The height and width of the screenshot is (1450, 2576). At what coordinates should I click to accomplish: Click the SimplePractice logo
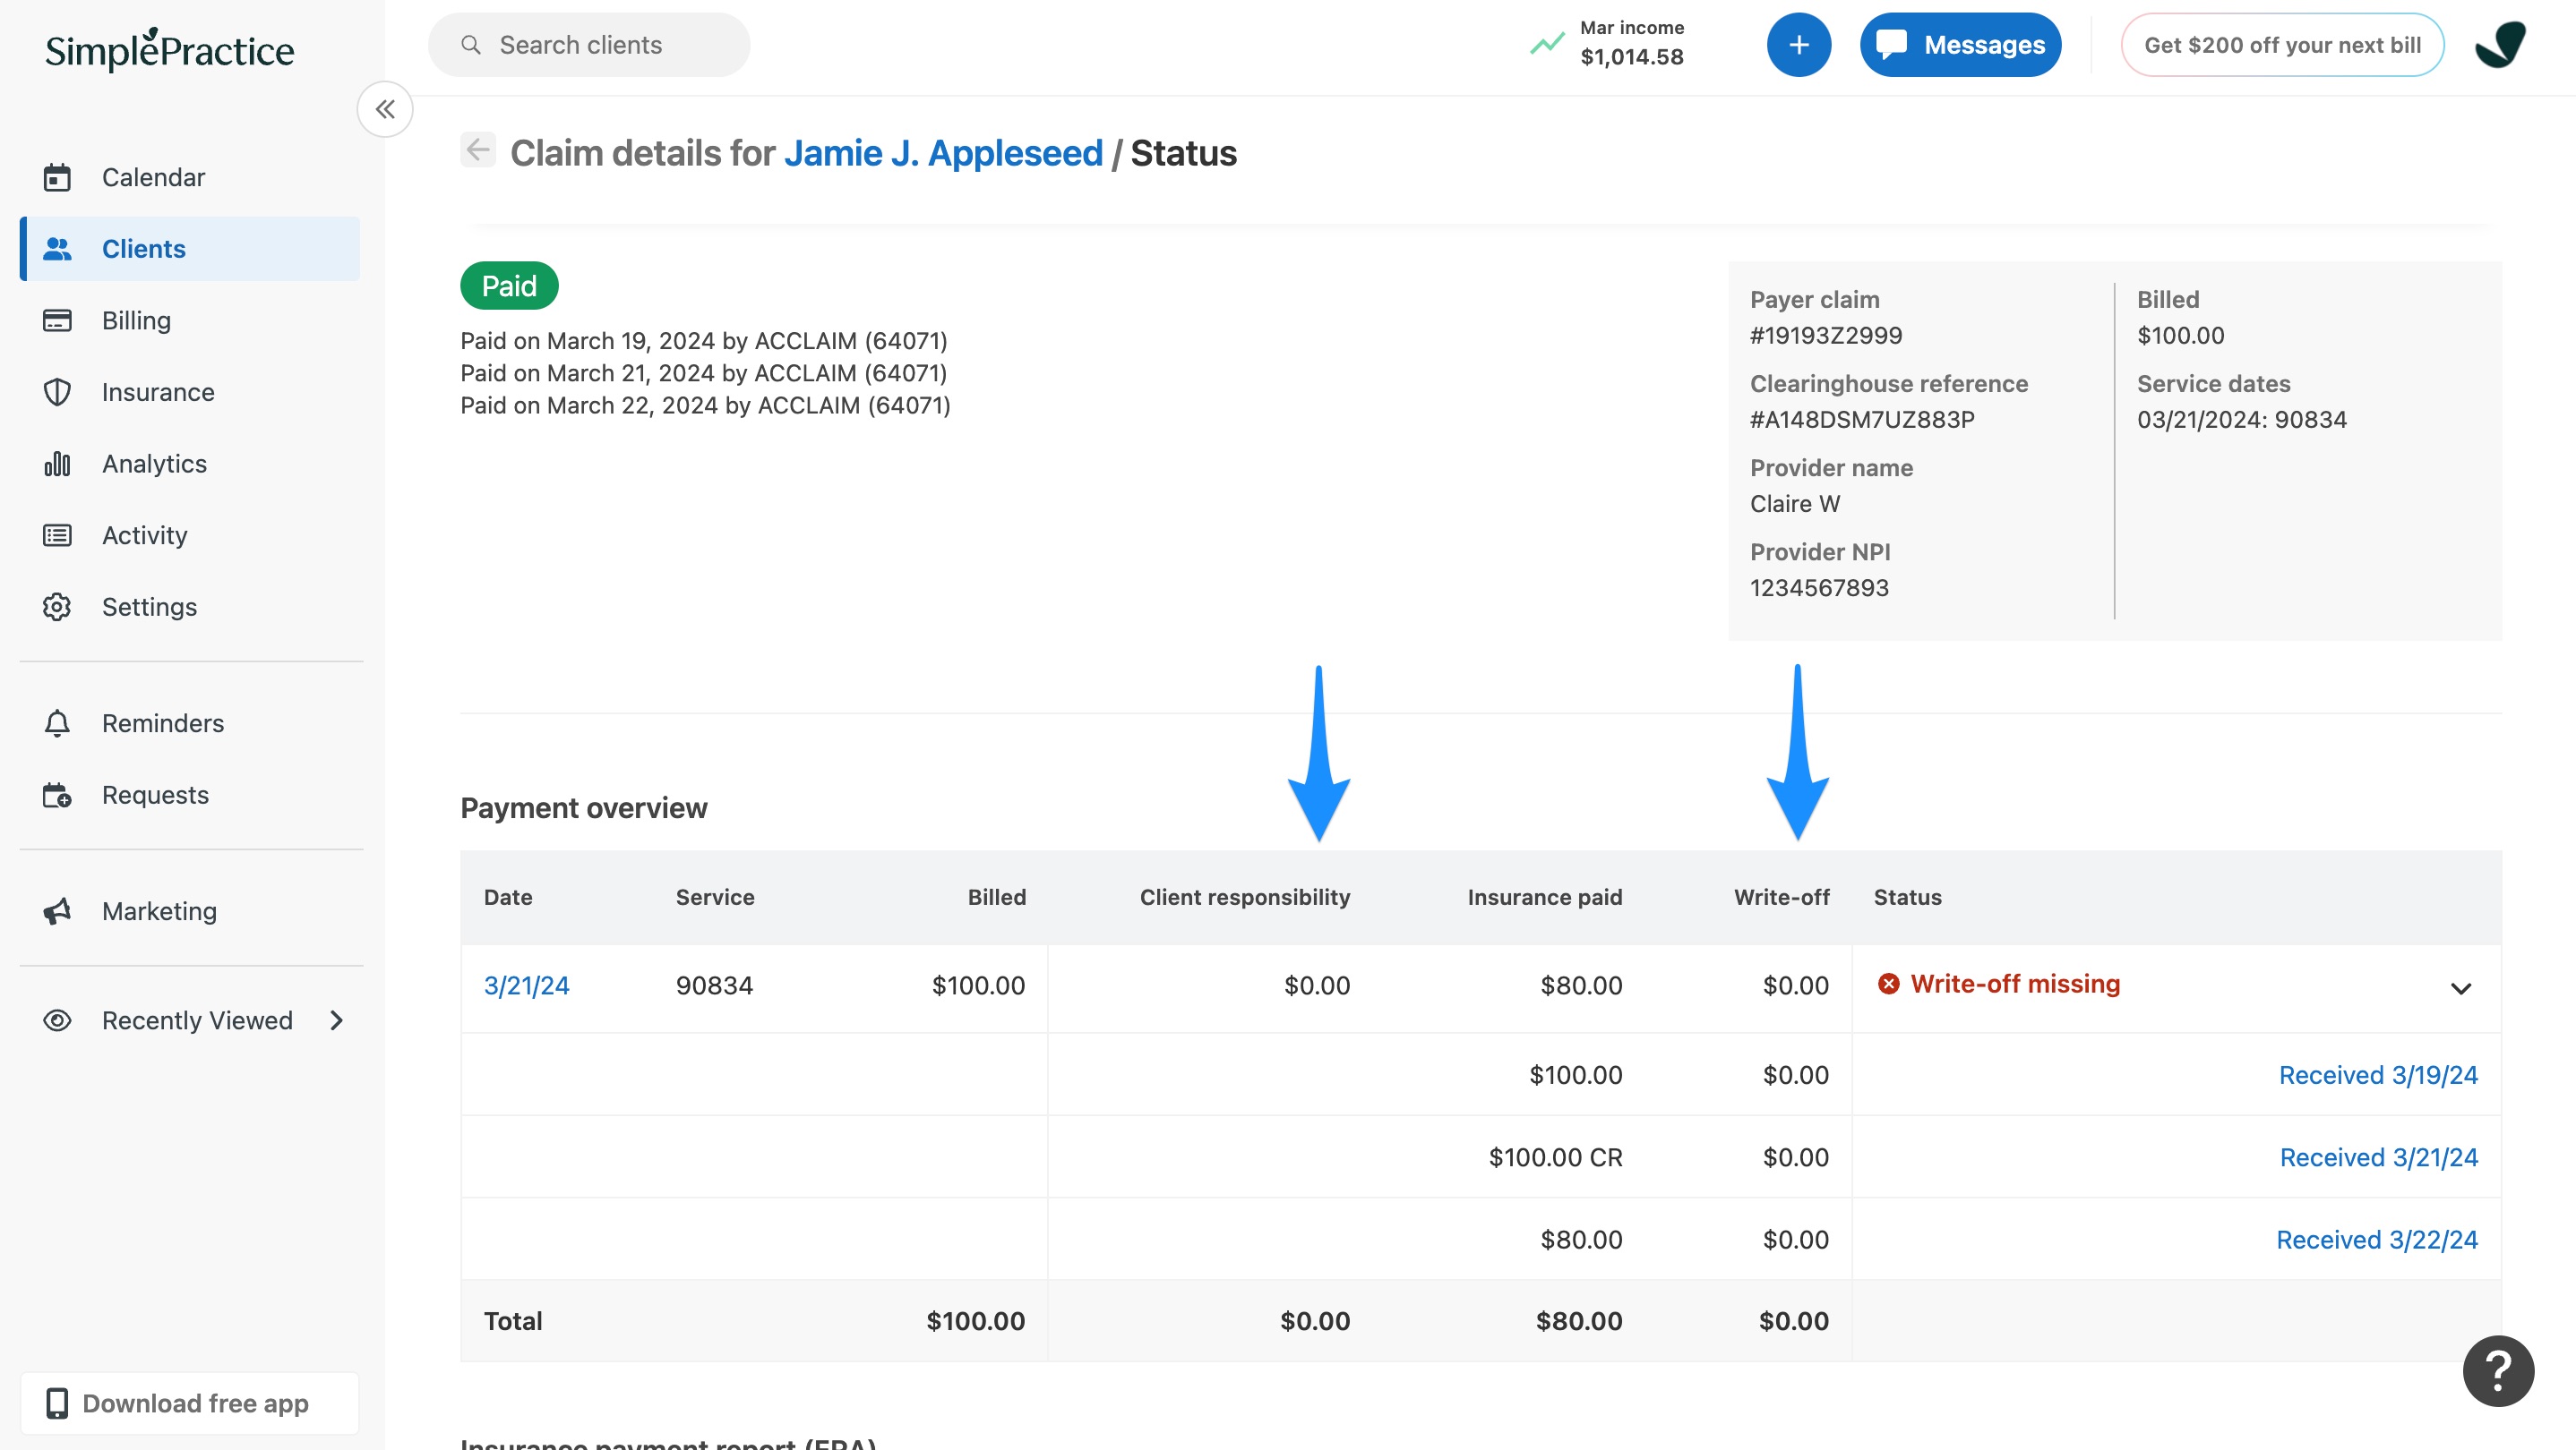(x=169, y=49)
